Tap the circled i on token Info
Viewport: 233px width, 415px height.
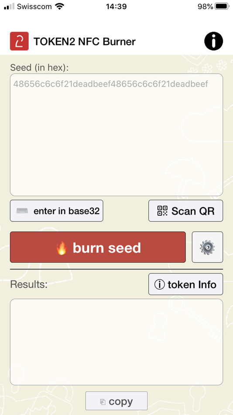(x=159, y=284)
